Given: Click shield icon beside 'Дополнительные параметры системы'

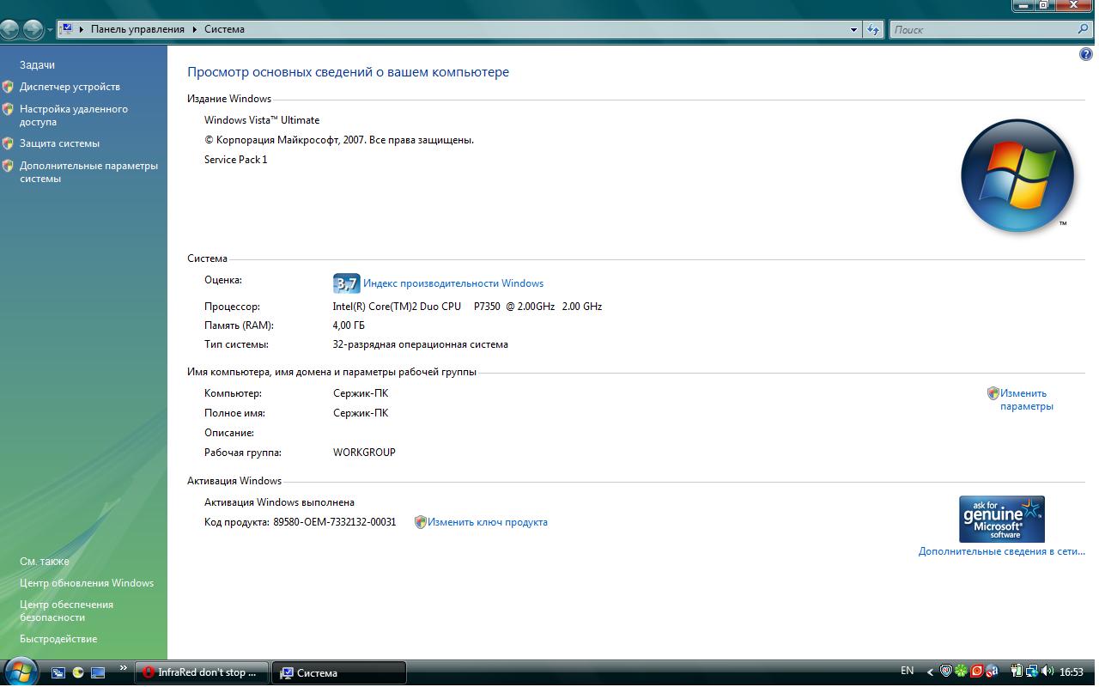Looking at the screenshot, I should point(8,166).
